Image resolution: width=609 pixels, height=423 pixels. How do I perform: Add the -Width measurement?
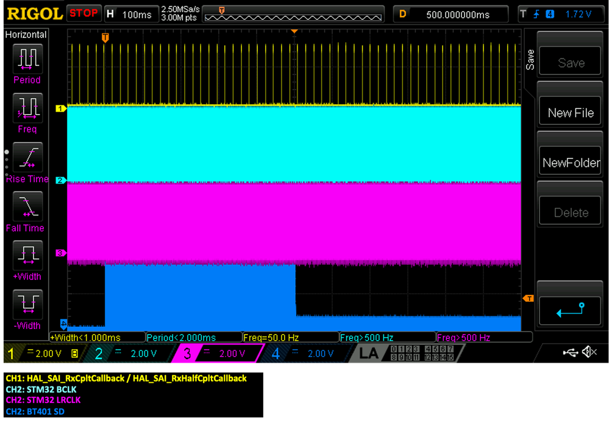(26, 305)
